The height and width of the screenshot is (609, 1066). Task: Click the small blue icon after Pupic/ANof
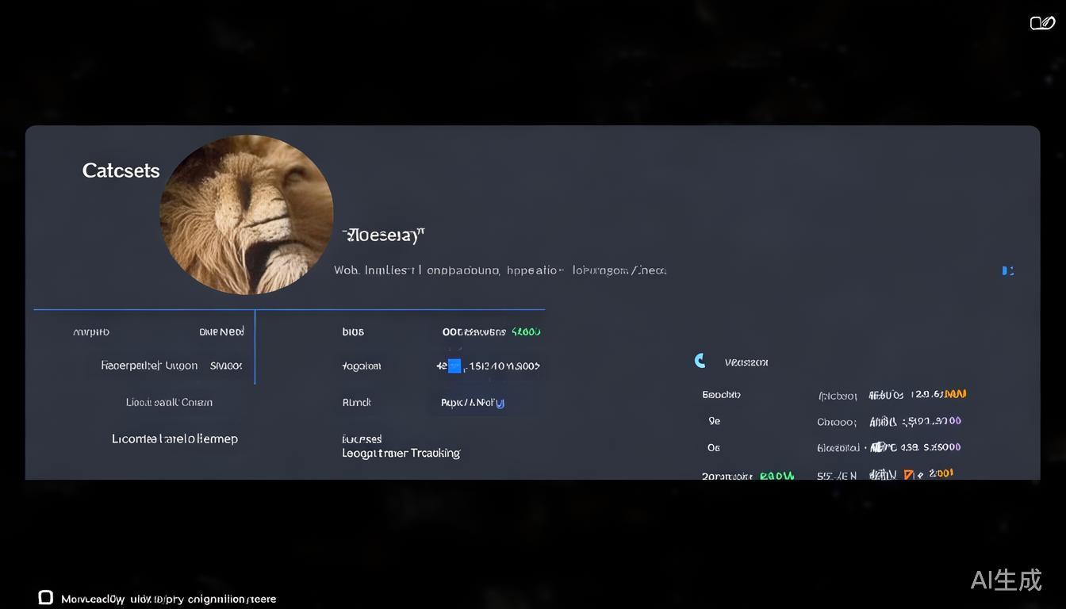(500, 403)
